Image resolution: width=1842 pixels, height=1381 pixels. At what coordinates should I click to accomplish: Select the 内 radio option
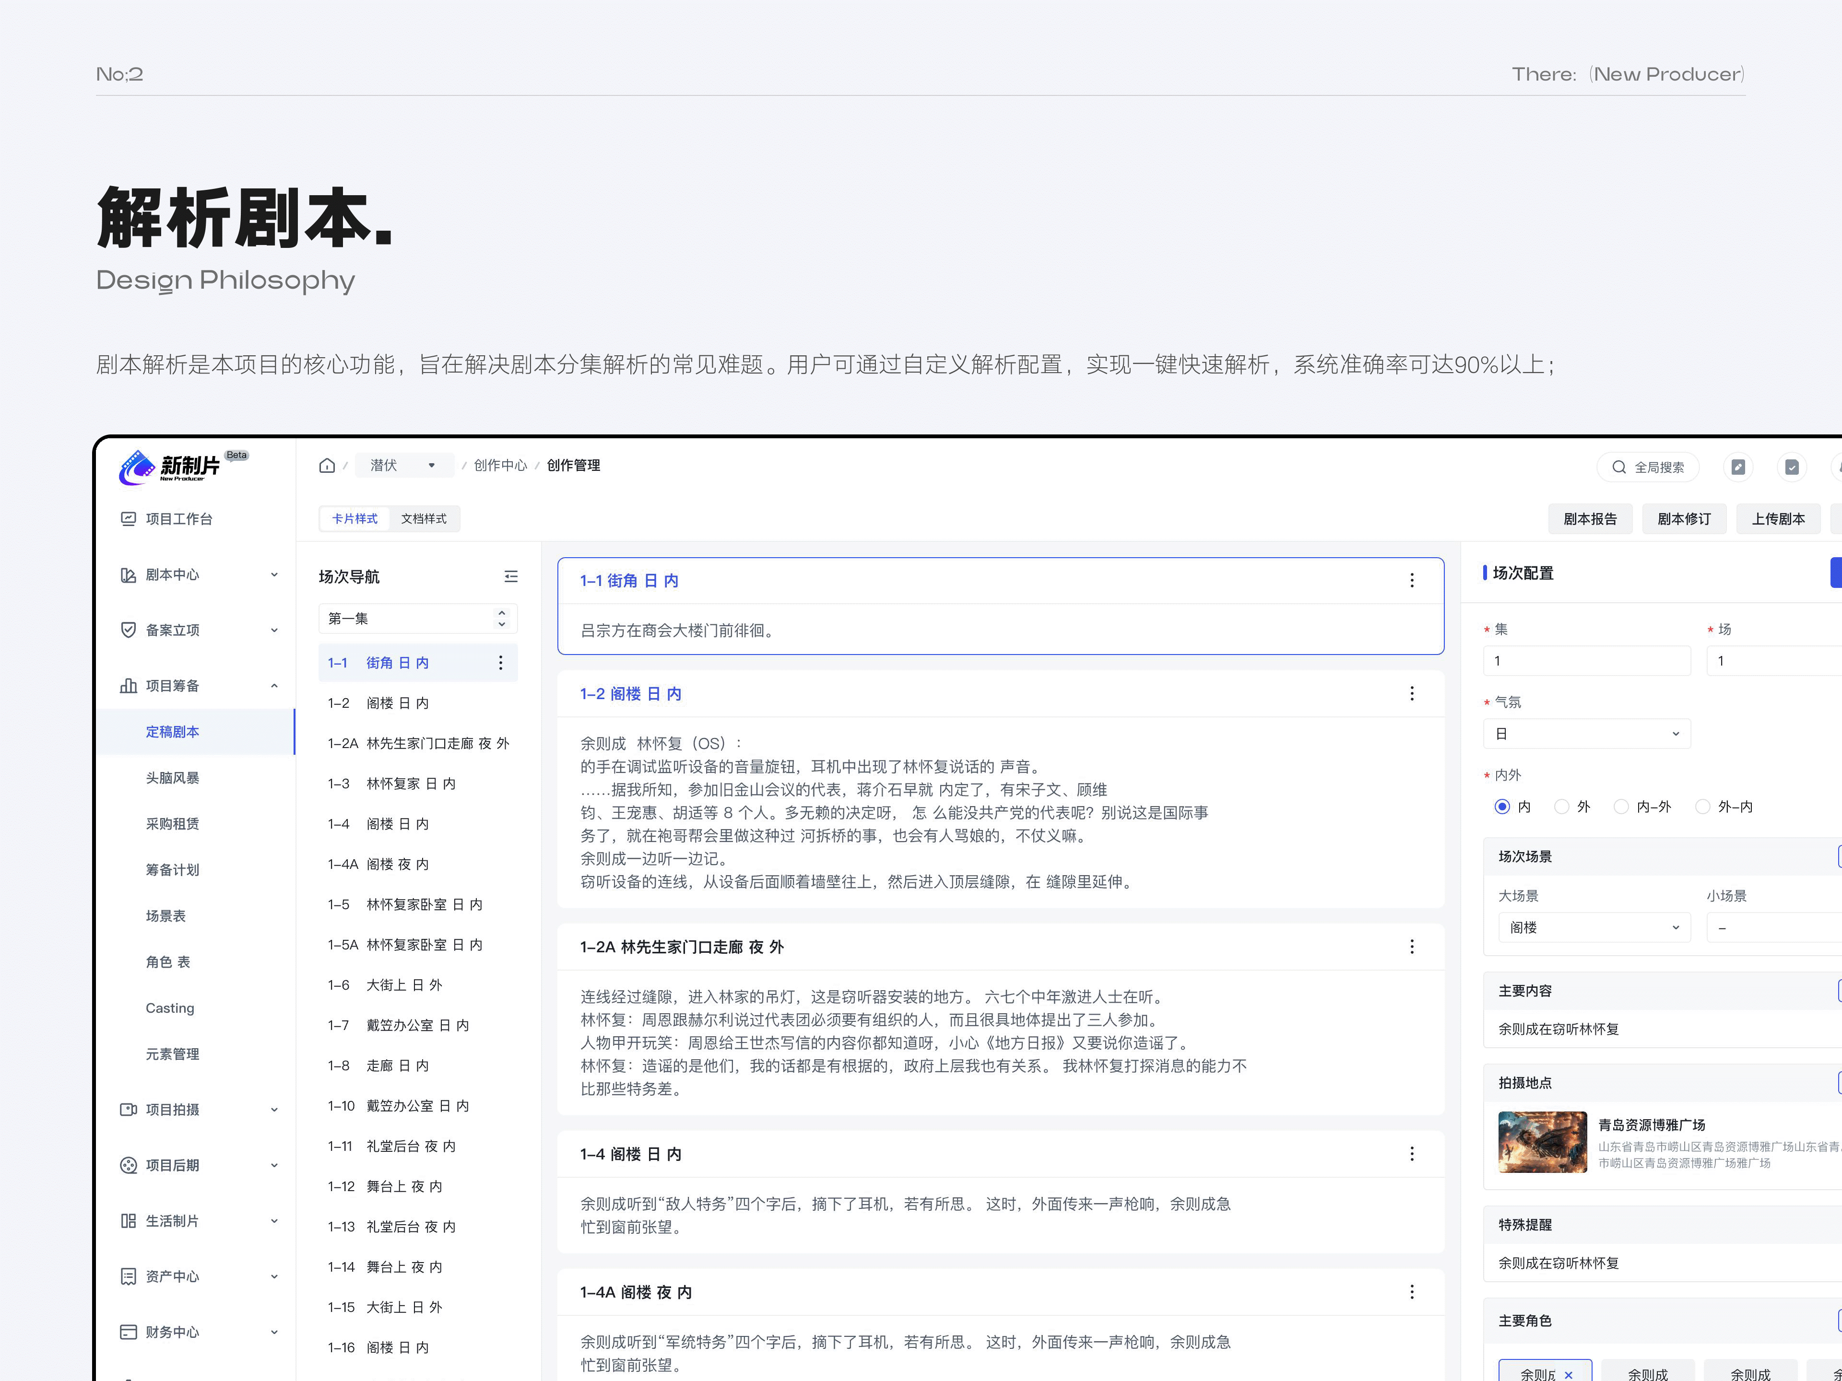click(1502, 807)
